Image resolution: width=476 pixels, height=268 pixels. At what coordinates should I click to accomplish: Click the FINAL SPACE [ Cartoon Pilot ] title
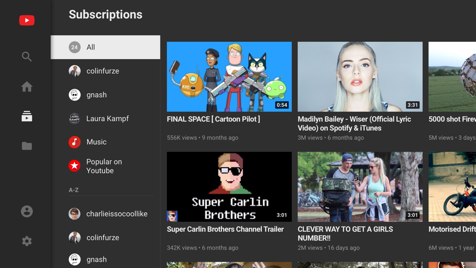pyautogui.click(x=213, y=119)
